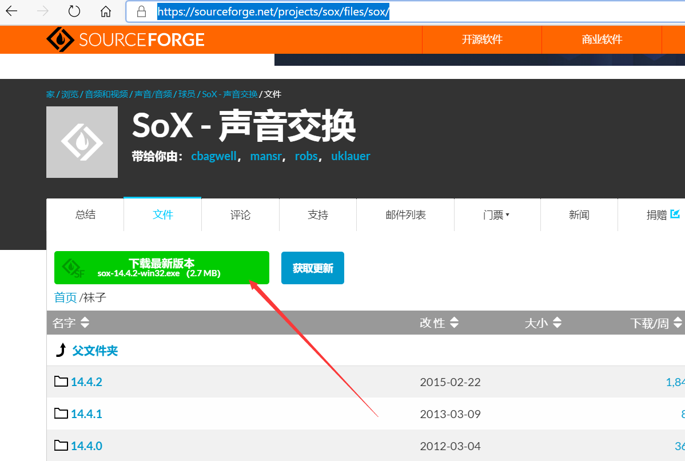
Task: Click the 浏览 breadcrumb link
Action: [70, 94]
